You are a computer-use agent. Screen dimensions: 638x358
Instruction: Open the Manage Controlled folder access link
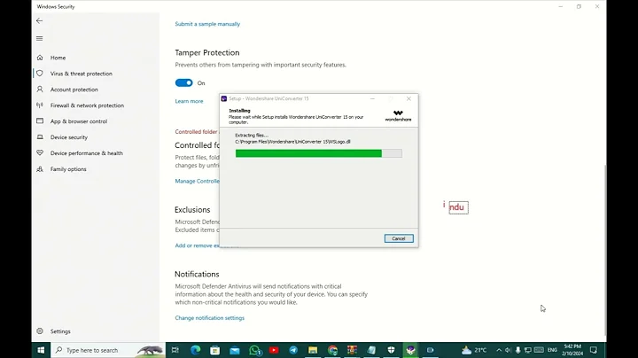coord(197,181)
